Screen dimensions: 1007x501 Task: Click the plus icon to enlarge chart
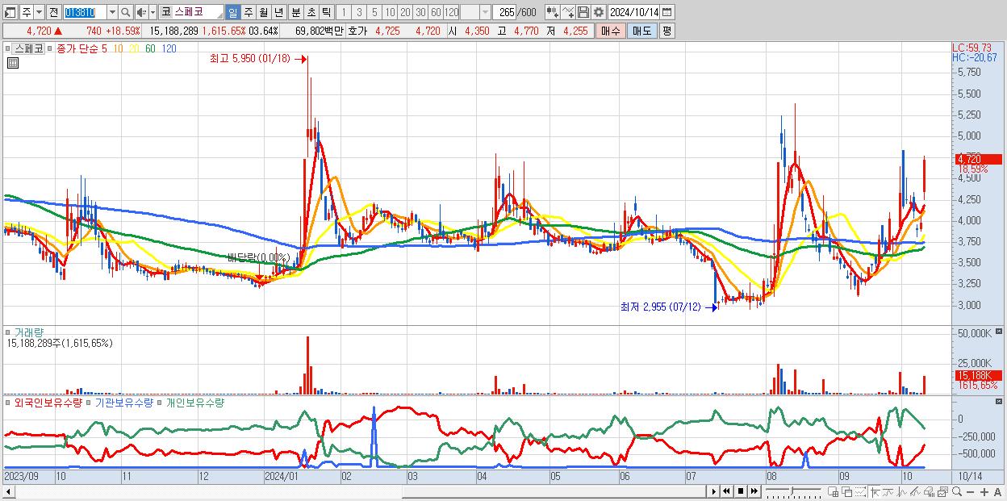984,491
